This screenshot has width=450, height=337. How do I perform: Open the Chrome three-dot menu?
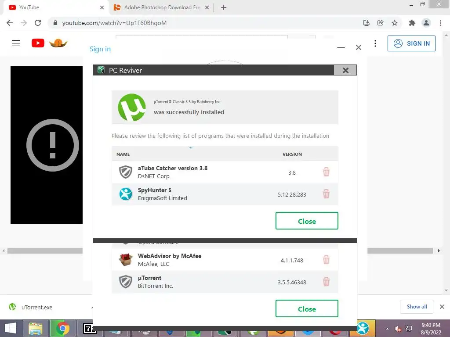(x=440, y=23)
